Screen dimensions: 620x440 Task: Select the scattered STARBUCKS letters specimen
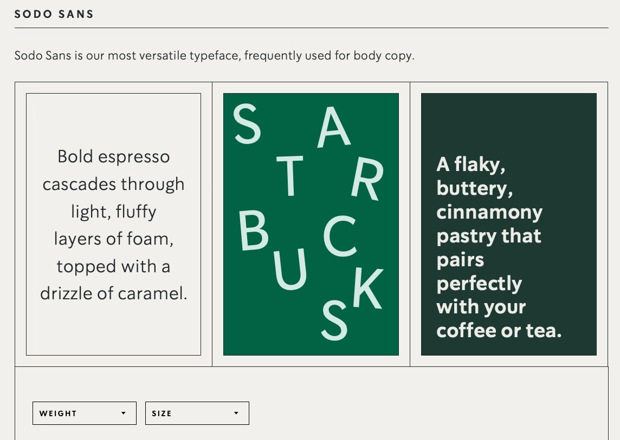tap(311, 224)
